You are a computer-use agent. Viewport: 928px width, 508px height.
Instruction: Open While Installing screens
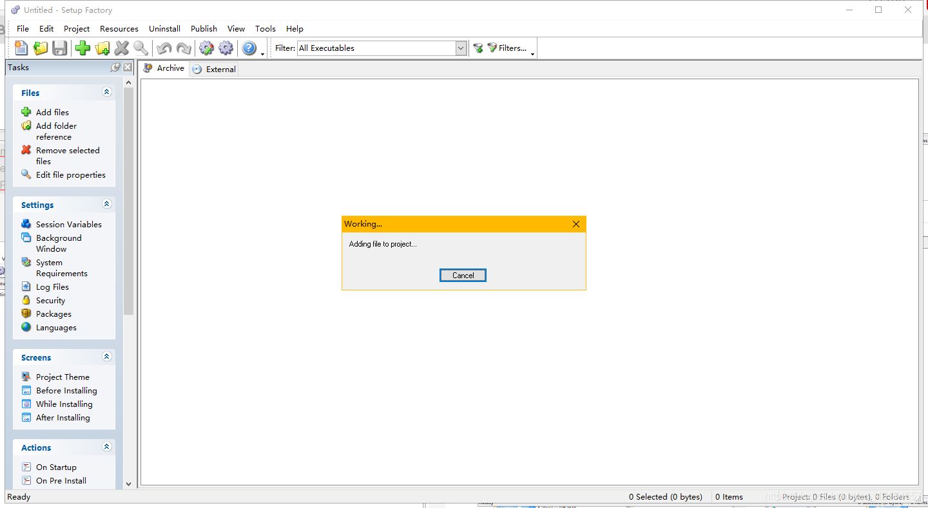64,404
